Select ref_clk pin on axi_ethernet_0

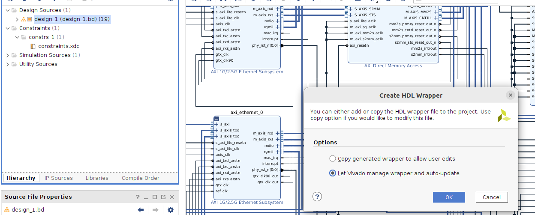(x=222, y=191)
